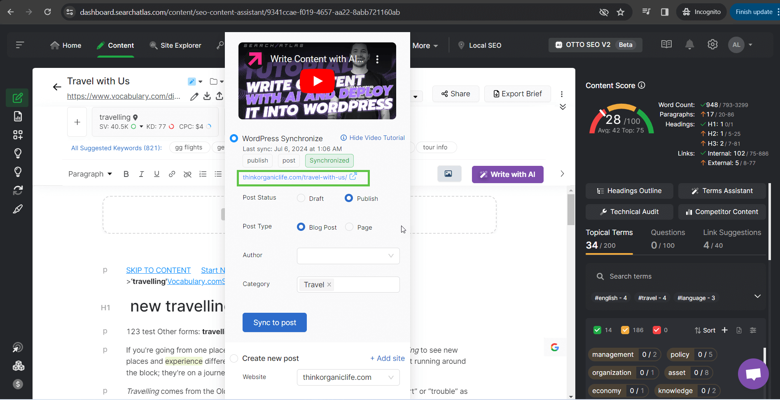Select Page as the post type
780x400 pixels.
pos(349,227)
